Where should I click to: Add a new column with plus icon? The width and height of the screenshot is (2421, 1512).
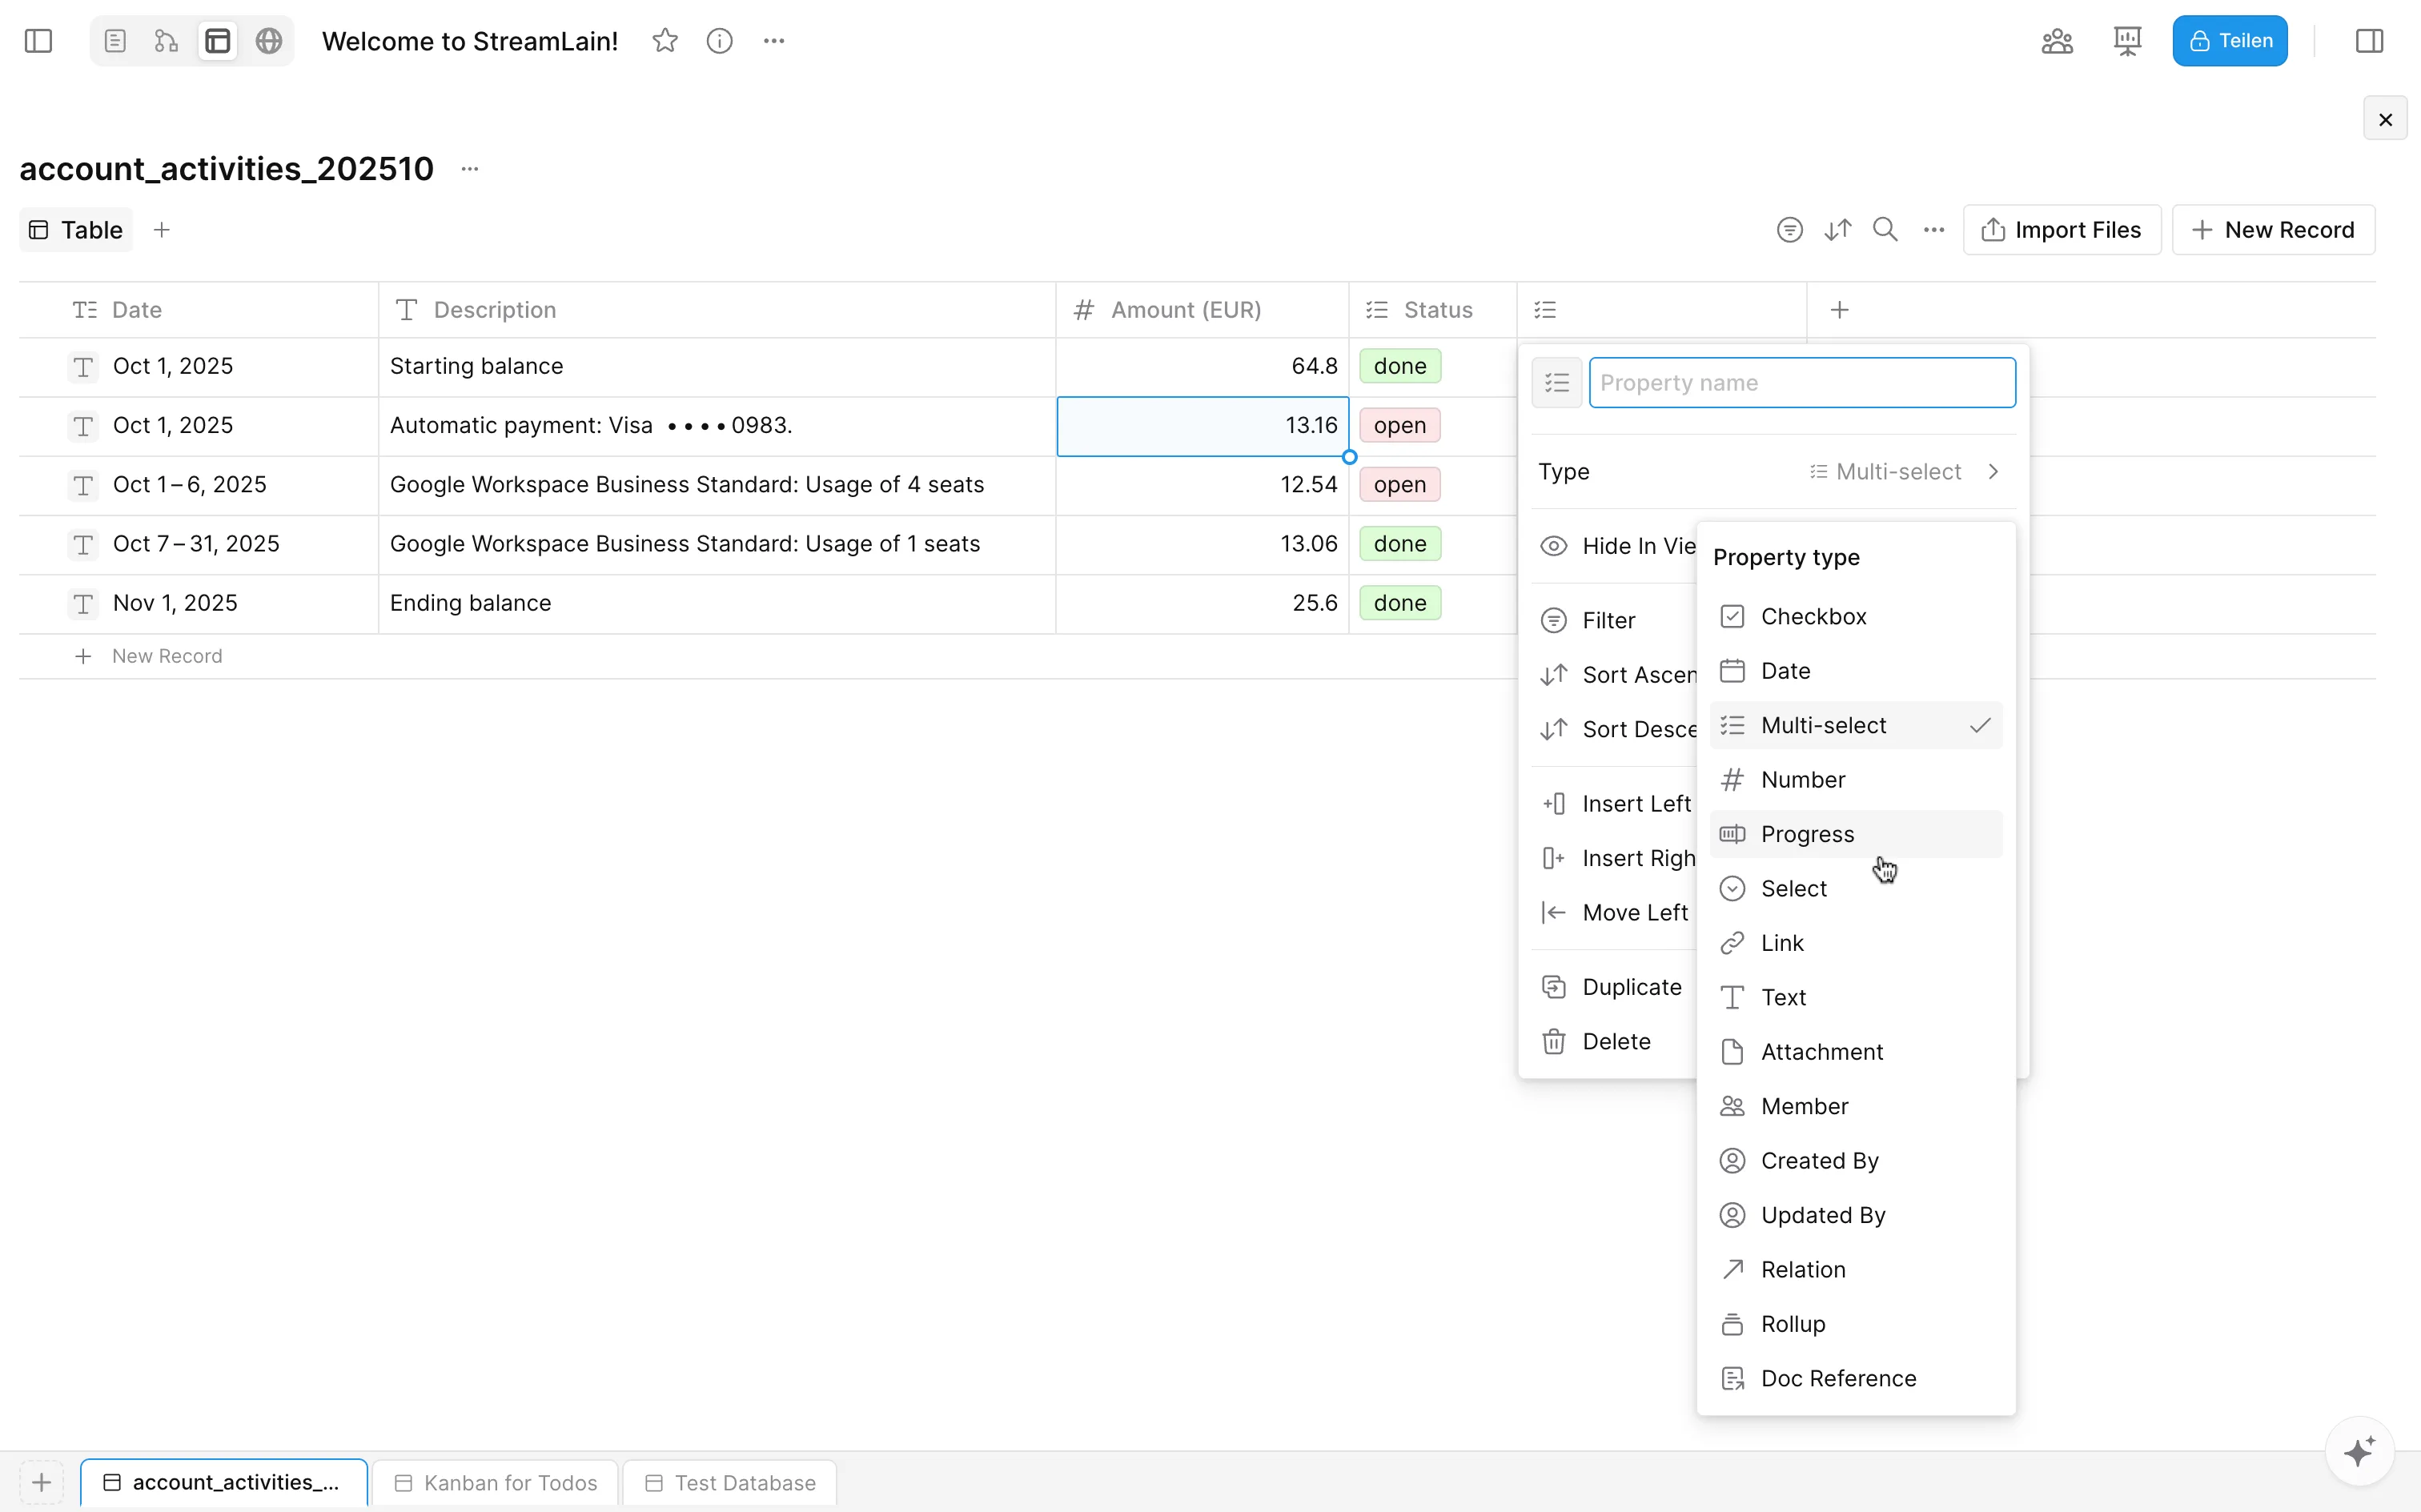click(1839, 310)
